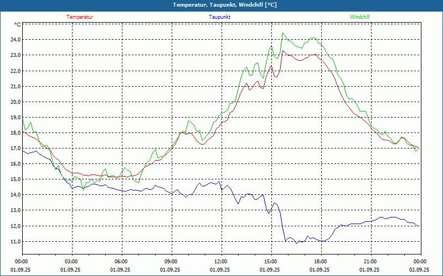Select the 18:00 time axis label

tap(321, 262)
